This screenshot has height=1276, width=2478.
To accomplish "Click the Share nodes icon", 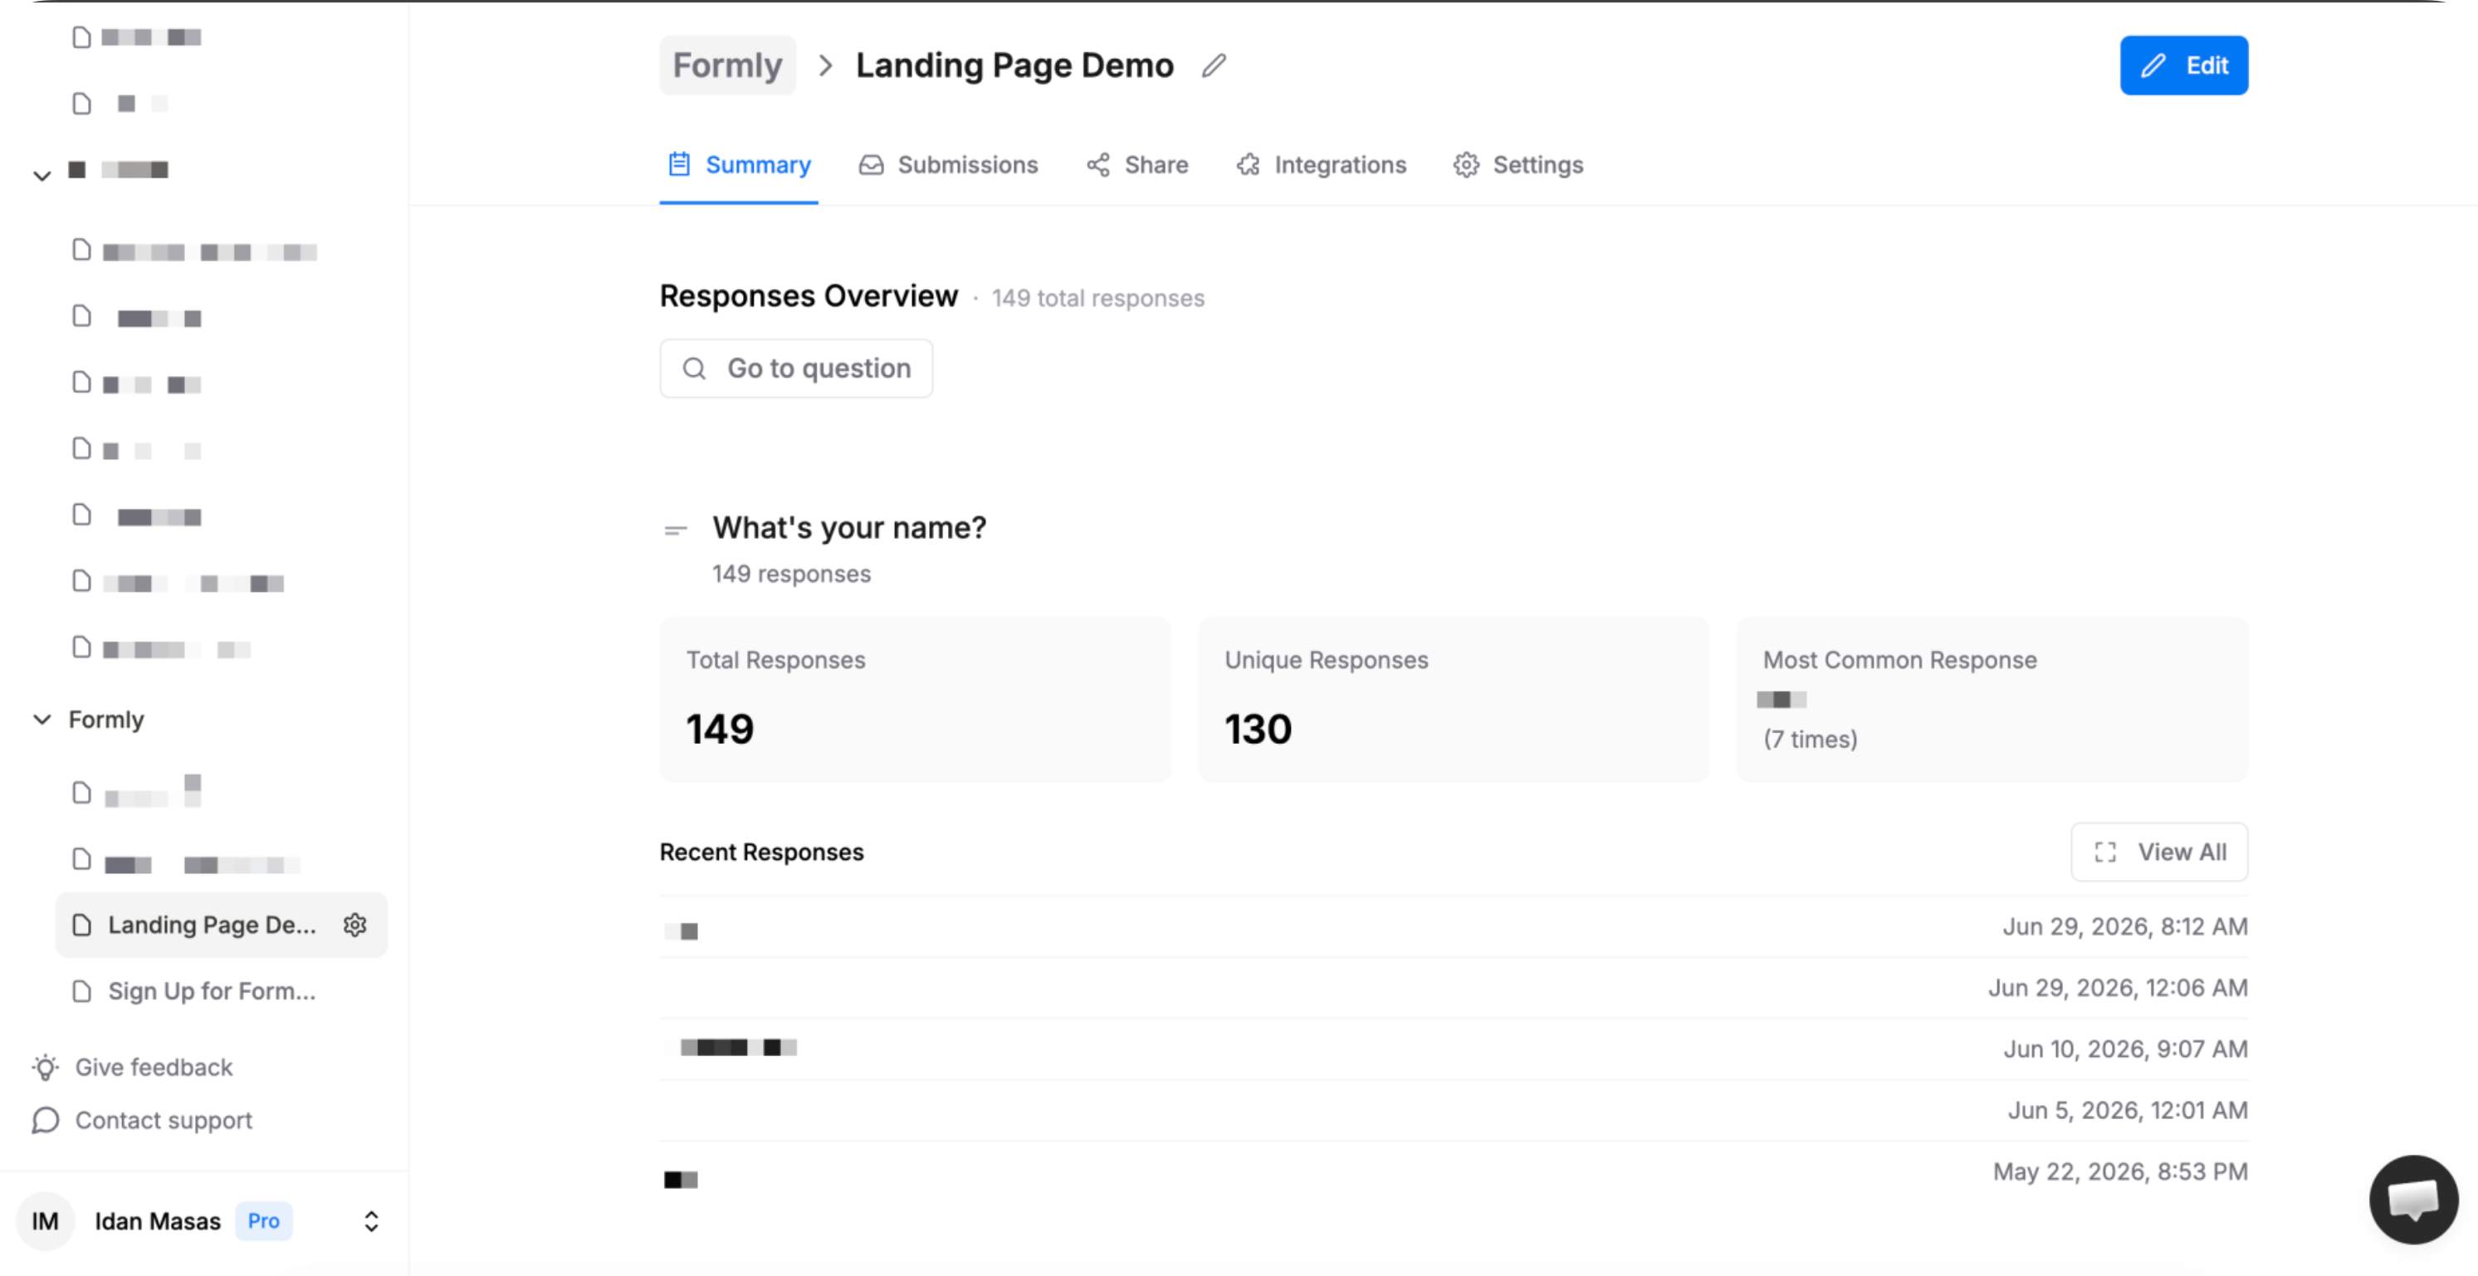I will click(1098, 164).
